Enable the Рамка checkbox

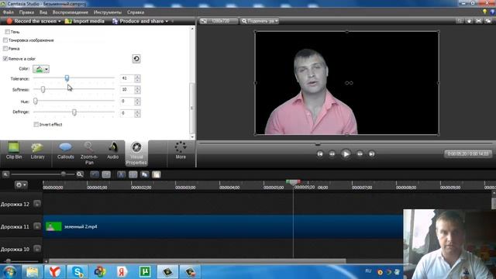[5, 48]
